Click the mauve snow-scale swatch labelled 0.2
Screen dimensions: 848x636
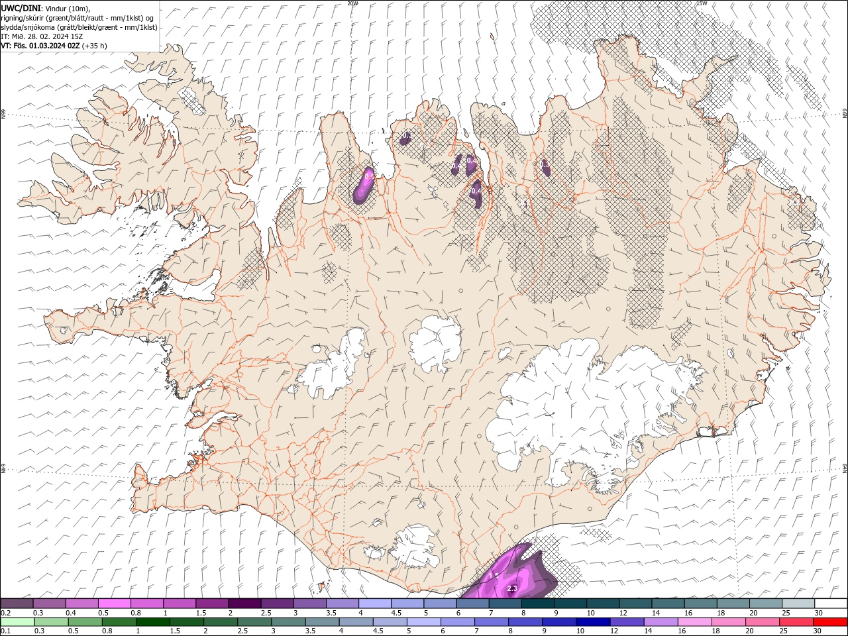pos(17,604)
